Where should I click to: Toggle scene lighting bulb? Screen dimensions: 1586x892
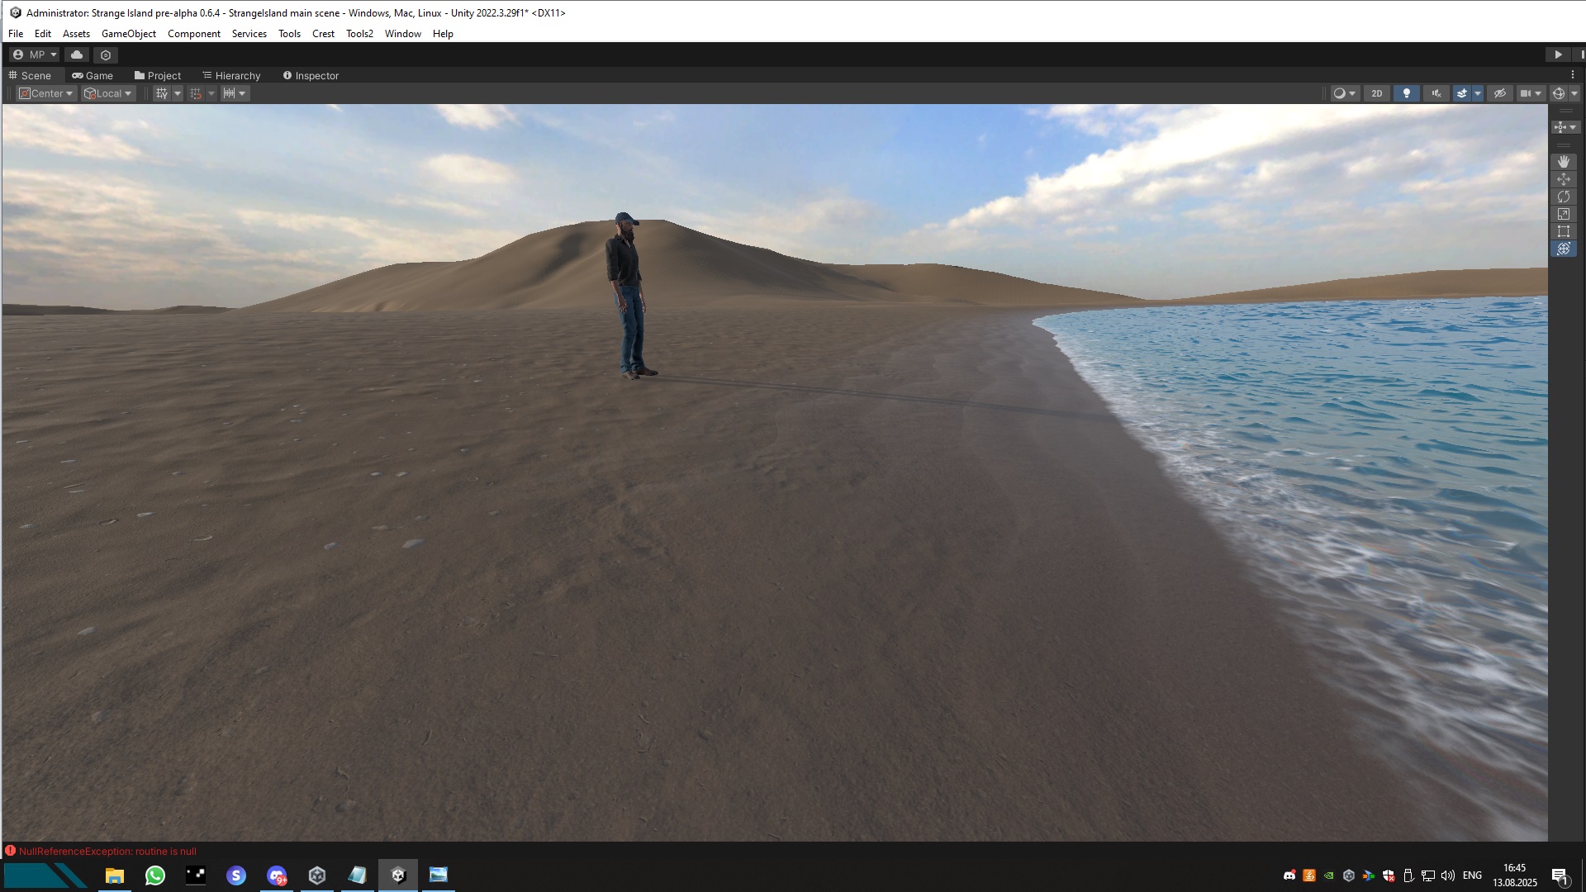click(x=1406, y=93)
